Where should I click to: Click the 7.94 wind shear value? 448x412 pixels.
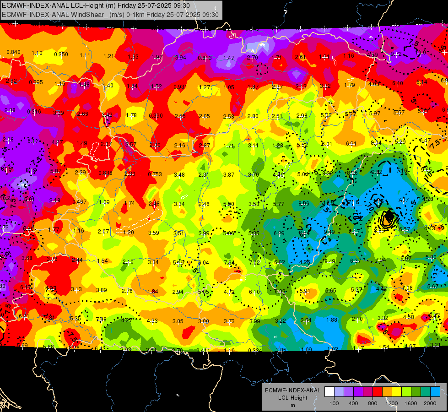(381, 260)
